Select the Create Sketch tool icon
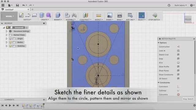 [21, 15]
